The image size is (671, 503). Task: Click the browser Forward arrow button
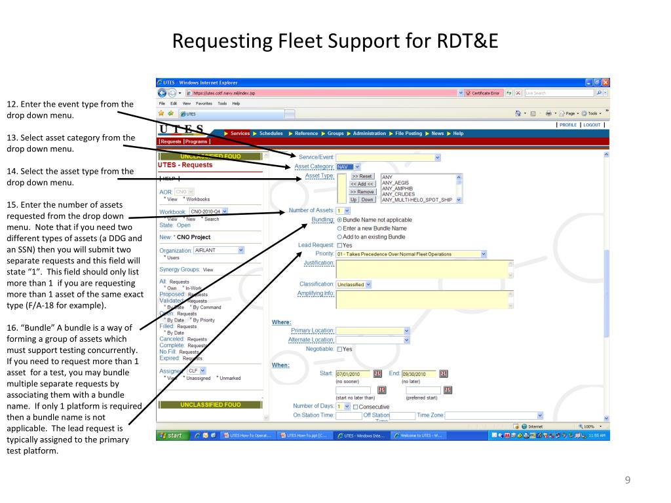click(172, 93)
